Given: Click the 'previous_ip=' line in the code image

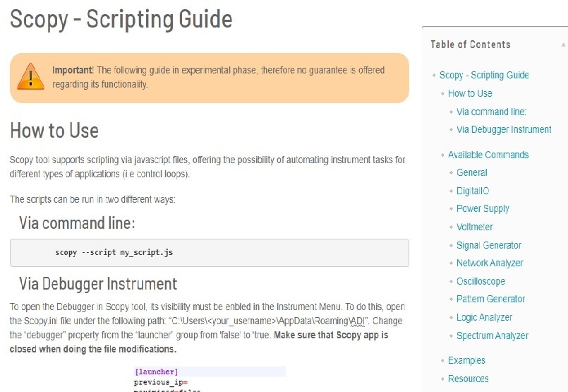Looking at the screenshot, I should (x=161, y=382).
